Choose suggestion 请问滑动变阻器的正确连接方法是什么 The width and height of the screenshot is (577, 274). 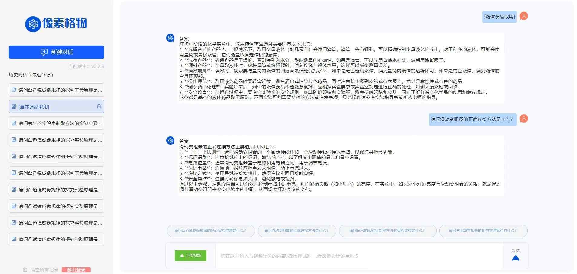(296, 231)
